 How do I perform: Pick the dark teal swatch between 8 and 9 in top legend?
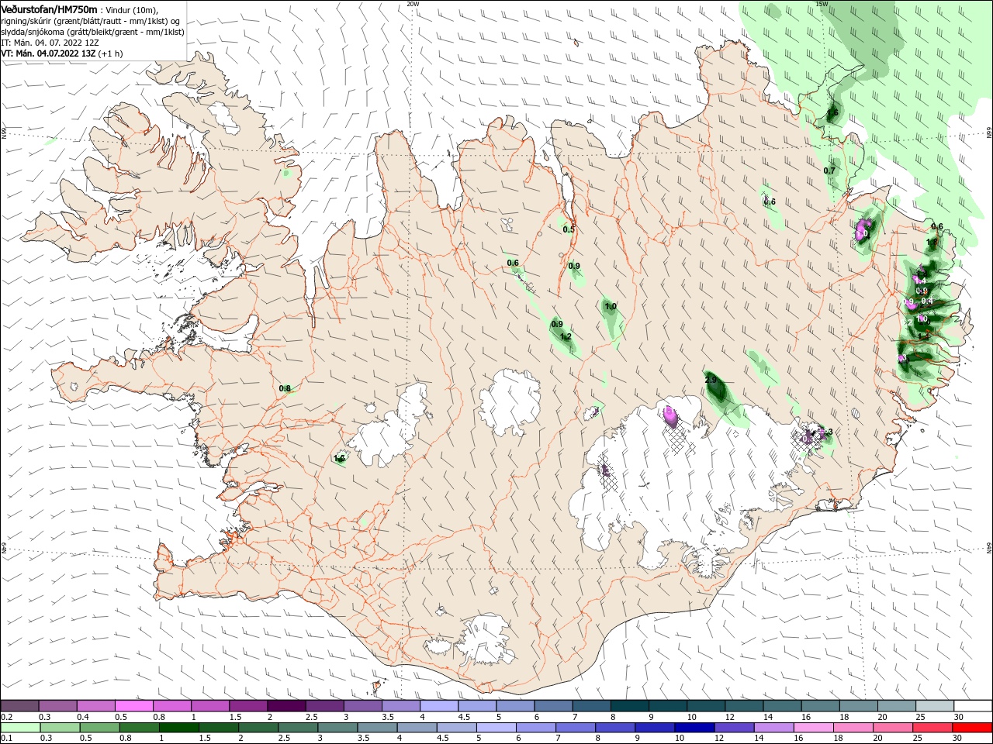(x=629, y=706)
